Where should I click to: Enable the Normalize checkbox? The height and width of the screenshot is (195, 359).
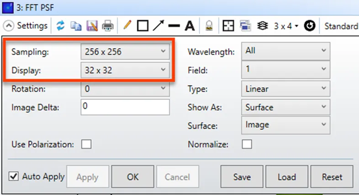coord(247,144)
